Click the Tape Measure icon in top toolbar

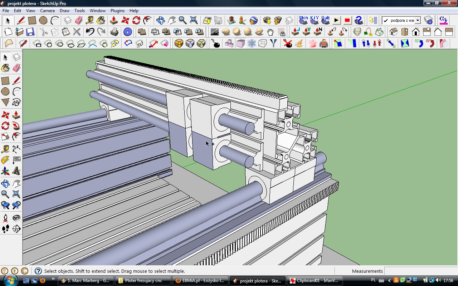click(90, 20)
